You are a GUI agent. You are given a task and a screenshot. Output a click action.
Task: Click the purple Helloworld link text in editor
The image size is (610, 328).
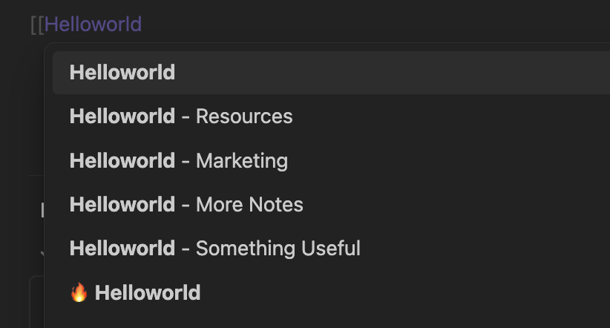pos(93,24)
